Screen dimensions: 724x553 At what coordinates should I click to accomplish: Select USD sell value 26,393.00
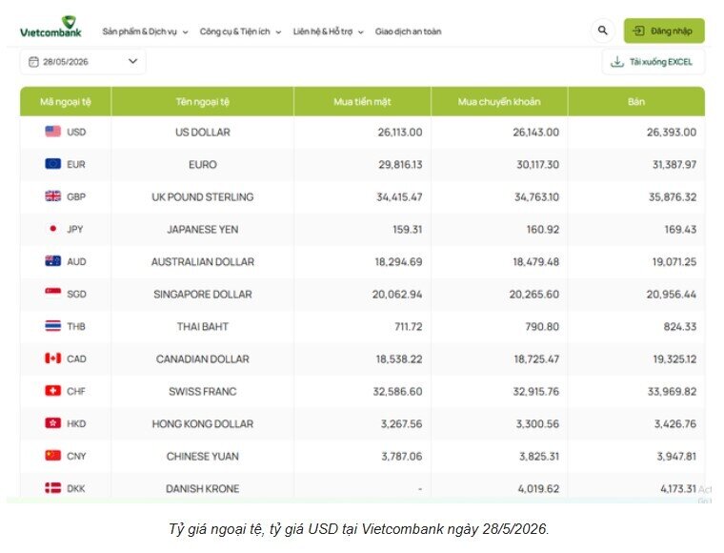[672, 133]
